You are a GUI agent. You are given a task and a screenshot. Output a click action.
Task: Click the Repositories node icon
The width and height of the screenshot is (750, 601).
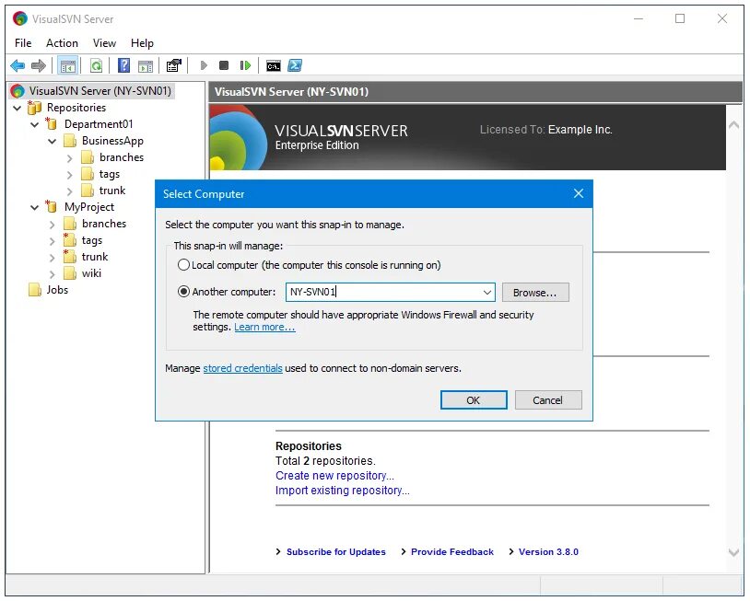pos(34,108)
